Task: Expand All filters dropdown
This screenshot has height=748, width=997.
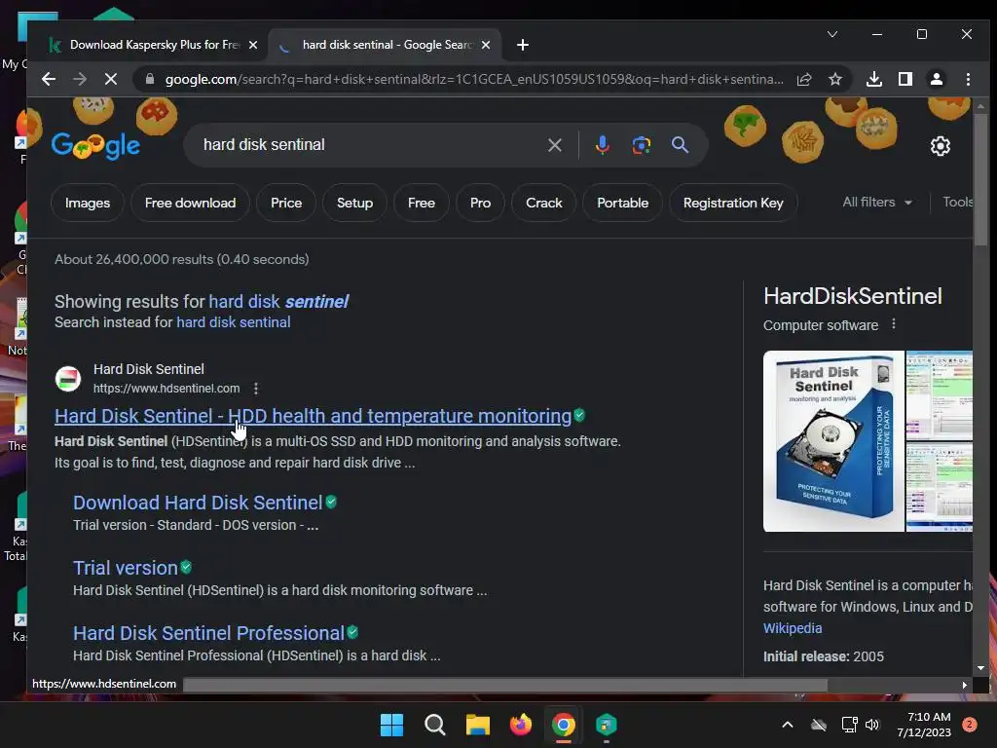Action: coord(877,203)
